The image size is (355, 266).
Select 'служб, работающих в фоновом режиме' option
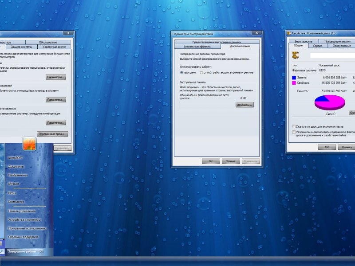pos(201,72)
